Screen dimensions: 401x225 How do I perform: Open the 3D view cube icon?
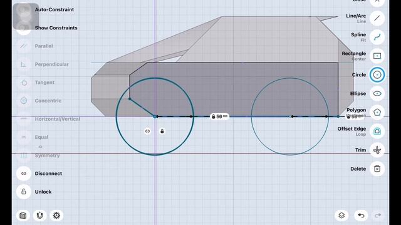pyautogui.click(x=23, y=216)
